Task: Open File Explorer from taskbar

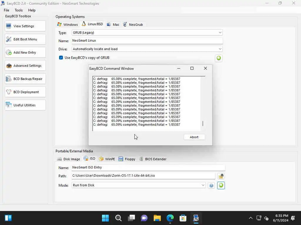Action: [157, 218]
